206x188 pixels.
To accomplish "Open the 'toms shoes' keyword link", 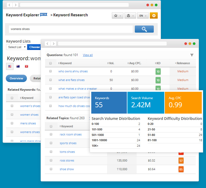I will tap(67, 152).
